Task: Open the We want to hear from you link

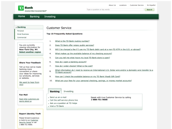Action: (x=29, y=83)
